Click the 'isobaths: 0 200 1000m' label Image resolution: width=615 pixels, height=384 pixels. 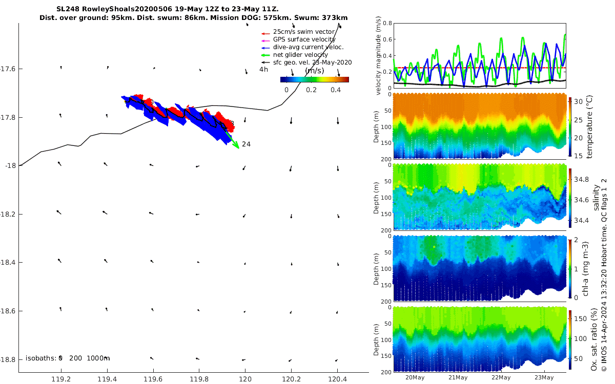coord(68,358)
